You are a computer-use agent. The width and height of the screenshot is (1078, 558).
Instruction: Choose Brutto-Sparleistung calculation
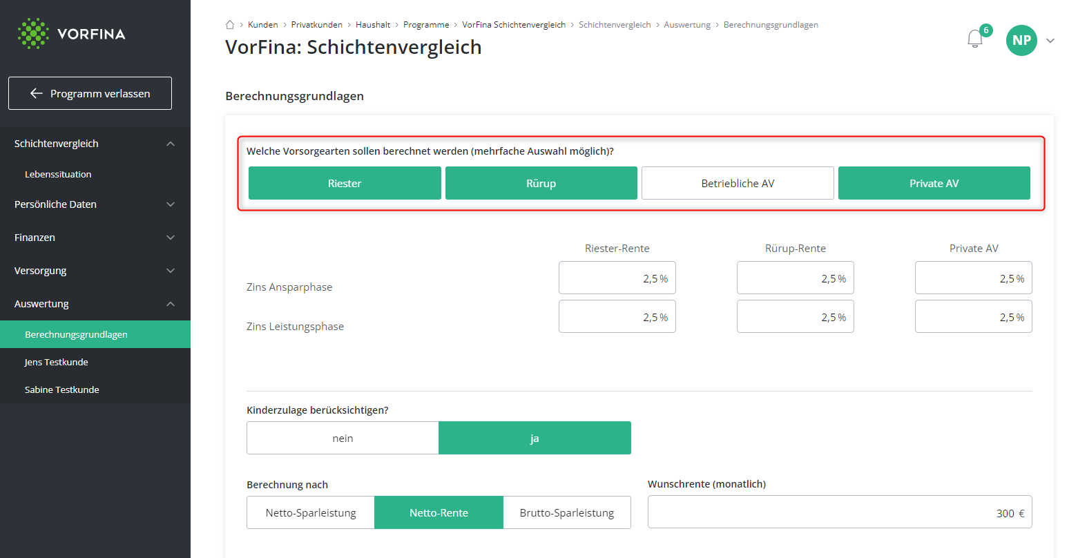[567, 512]
